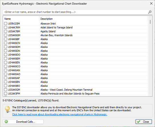The image size is (155, 127).
Task: Enable the US4AK6BO chart checkbox
Action: pos(5,86)
